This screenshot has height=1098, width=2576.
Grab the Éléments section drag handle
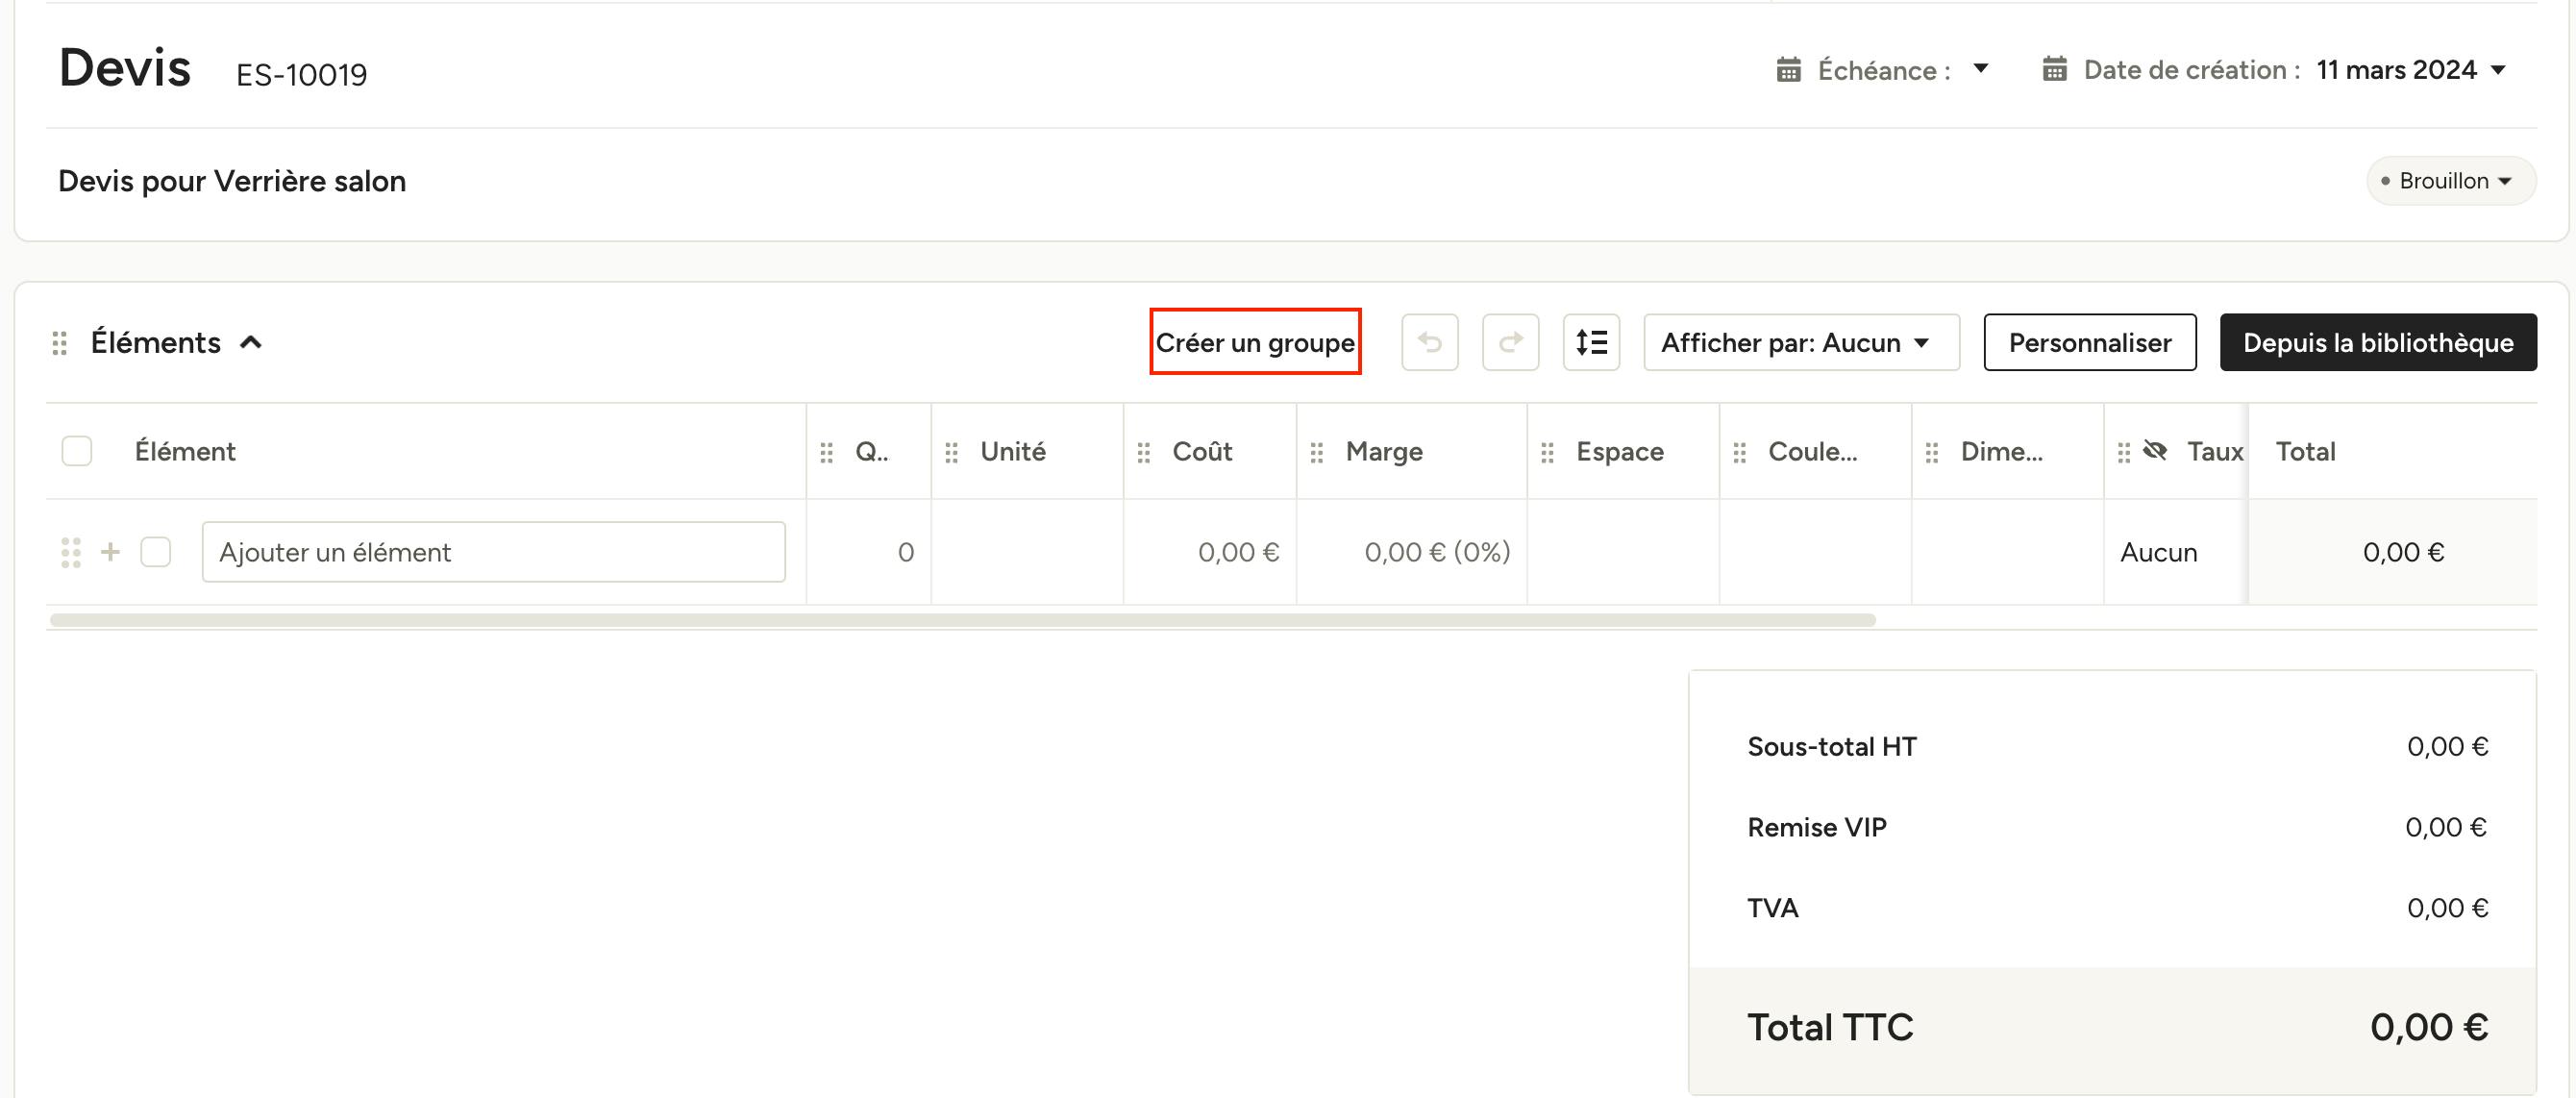60,343
